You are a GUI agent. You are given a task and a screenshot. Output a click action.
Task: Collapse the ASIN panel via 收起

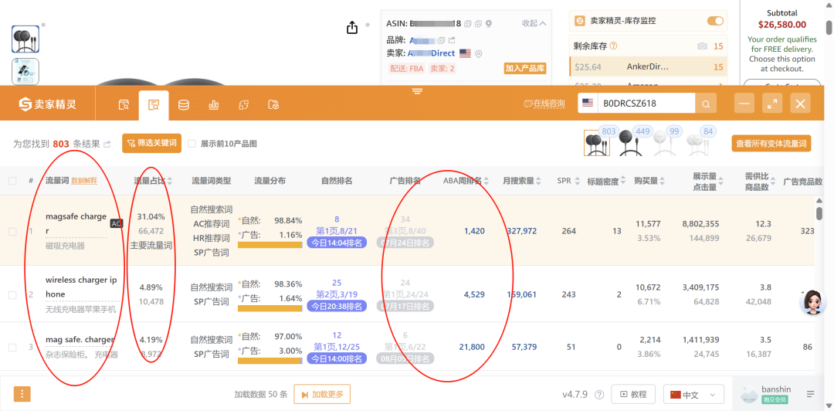(534, 23)
